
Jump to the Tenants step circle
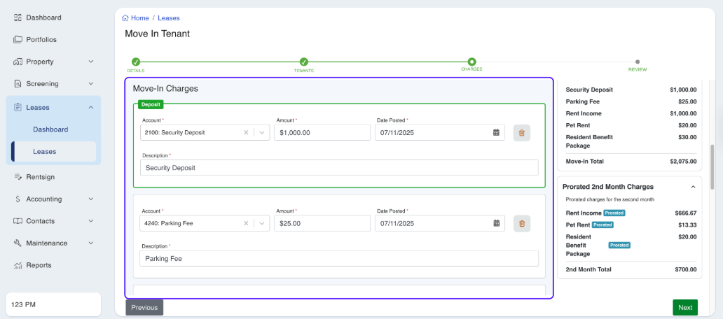304,62
